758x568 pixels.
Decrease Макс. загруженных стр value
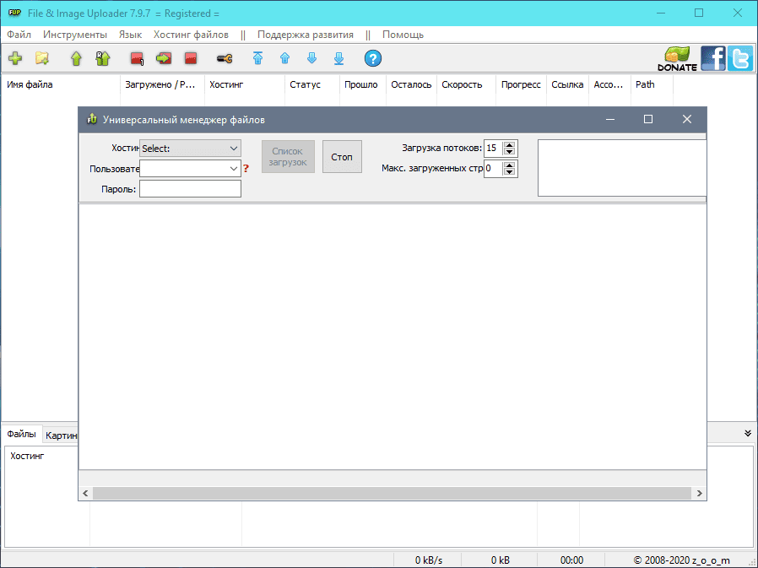[x=509, y=172]
